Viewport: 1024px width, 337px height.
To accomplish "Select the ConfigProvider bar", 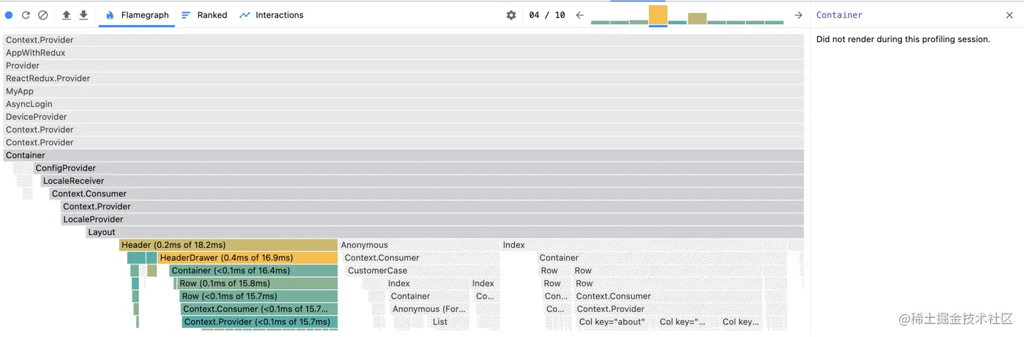I will pos(419,168).
